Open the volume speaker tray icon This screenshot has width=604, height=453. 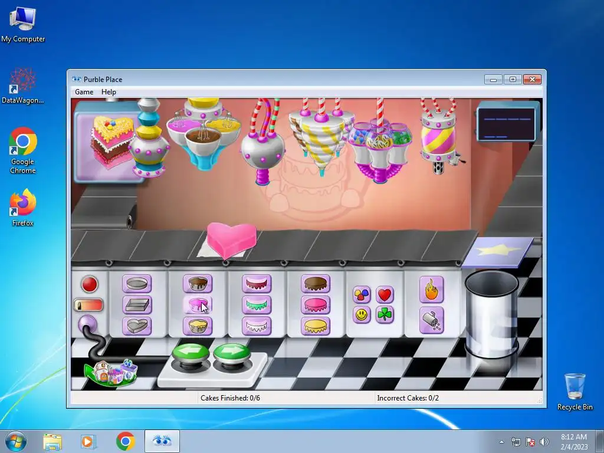tap(544, 442)
